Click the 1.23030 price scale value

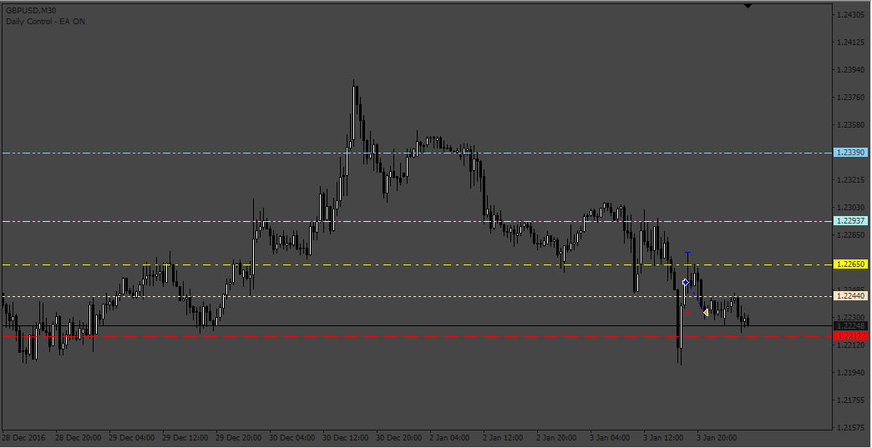click(x=849, y=208)
